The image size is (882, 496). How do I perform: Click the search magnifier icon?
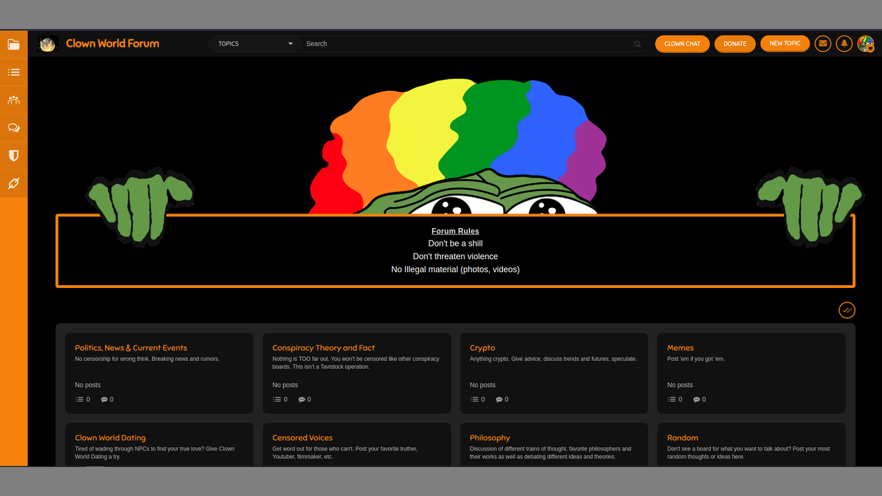tap(637, 44)
